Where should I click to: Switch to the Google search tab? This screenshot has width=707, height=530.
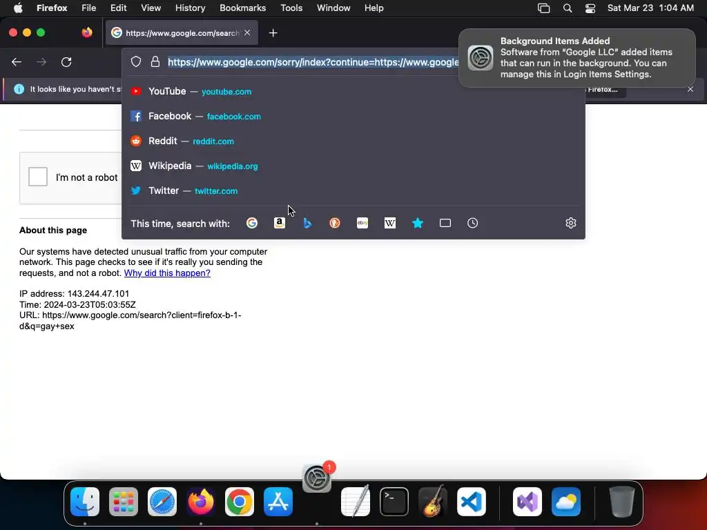coord(182,32)
